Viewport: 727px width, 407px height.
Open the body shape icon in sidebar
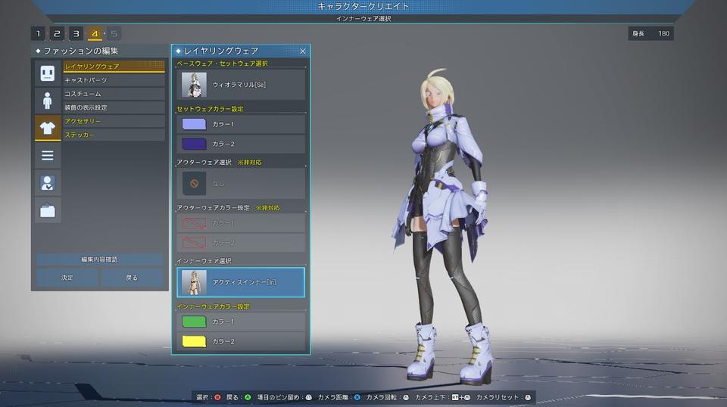point(48,101)
